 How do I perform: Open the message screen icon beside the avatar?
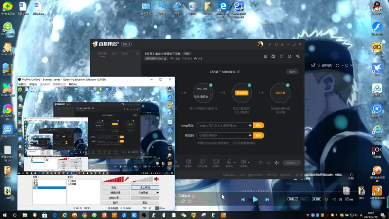(269, 44)
